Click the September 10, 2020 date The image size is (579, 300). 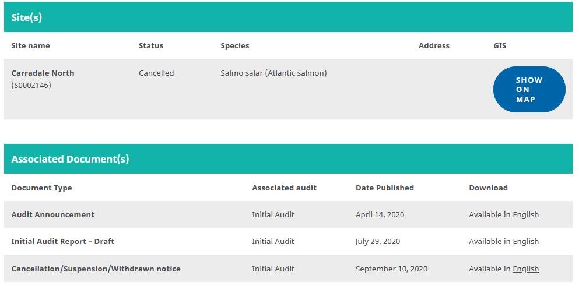391,269
